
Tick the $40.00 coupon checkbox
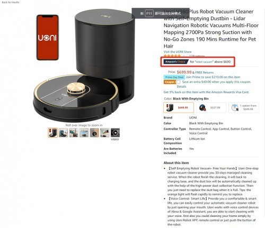(179, 82)
